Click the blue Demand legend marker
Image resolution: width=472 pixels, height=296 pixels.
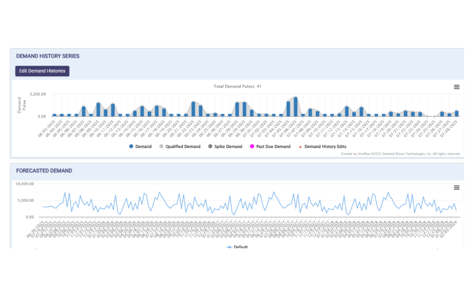coord(131,146)
